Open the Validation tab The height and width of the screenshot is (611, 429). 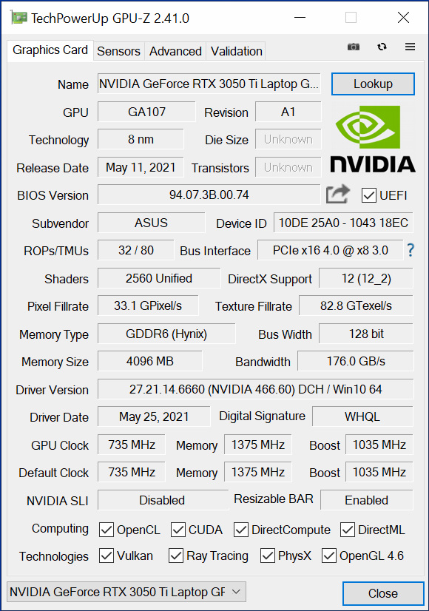236,51
